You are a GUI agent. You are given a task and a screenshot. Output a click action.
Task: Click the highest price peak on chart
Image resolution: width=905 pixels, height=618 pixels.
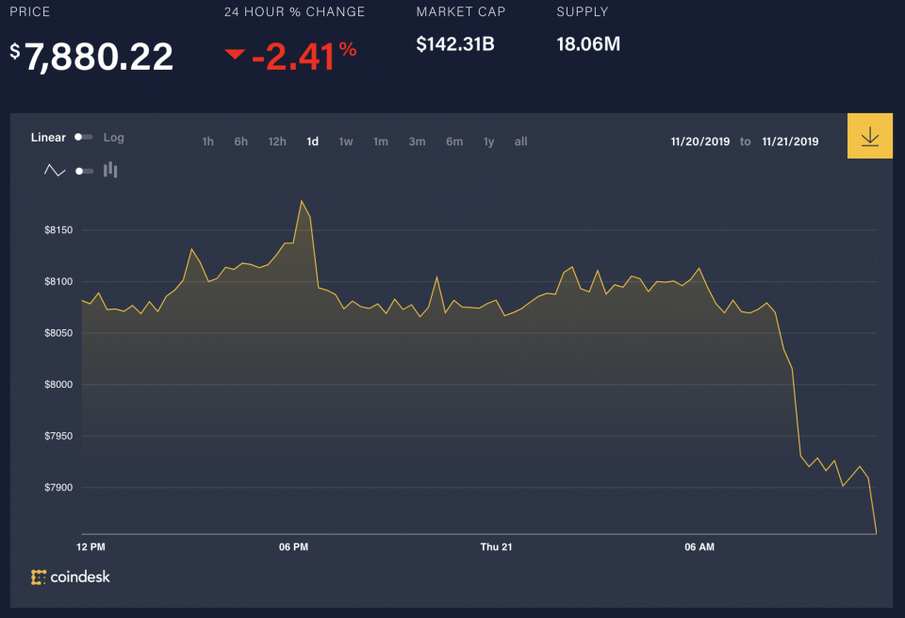pyautogui.click(x=302, y=202)
